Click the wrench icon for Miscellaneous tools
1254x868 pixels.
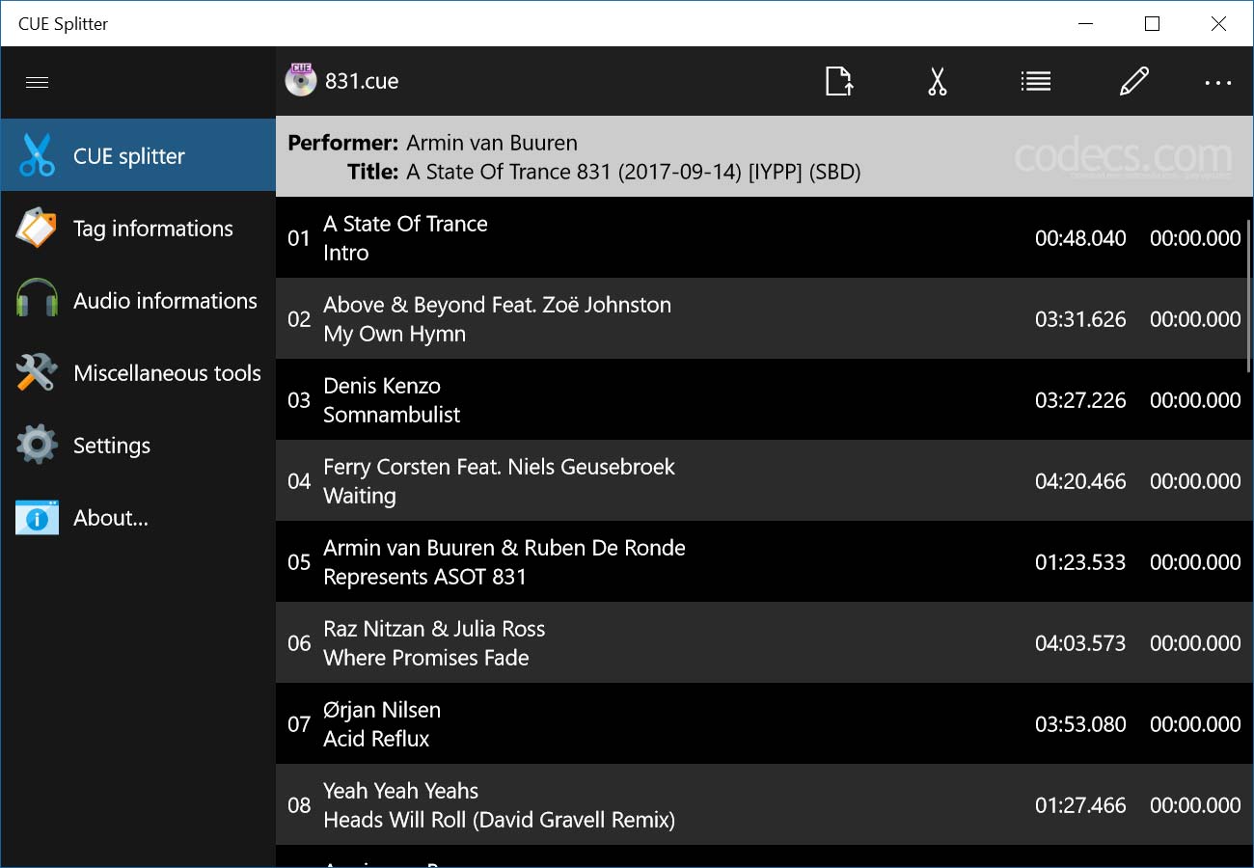(x=37, y=372)
